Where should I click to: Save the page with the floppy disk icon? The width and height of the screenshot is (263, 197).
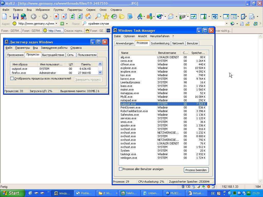[x=16, y=16]
